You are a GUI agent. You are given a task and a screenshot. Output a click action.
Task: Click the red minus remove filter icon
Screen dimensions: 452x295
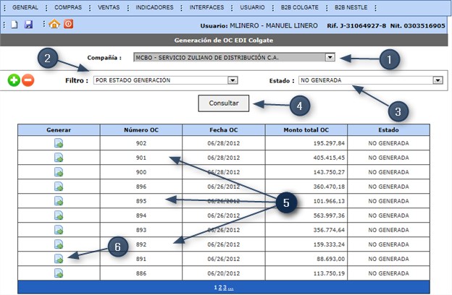click(28, 80)
